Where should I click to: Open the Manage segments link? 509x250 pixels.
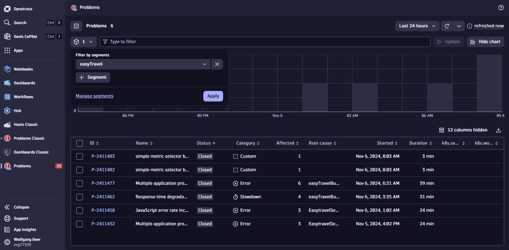[94, 96]
